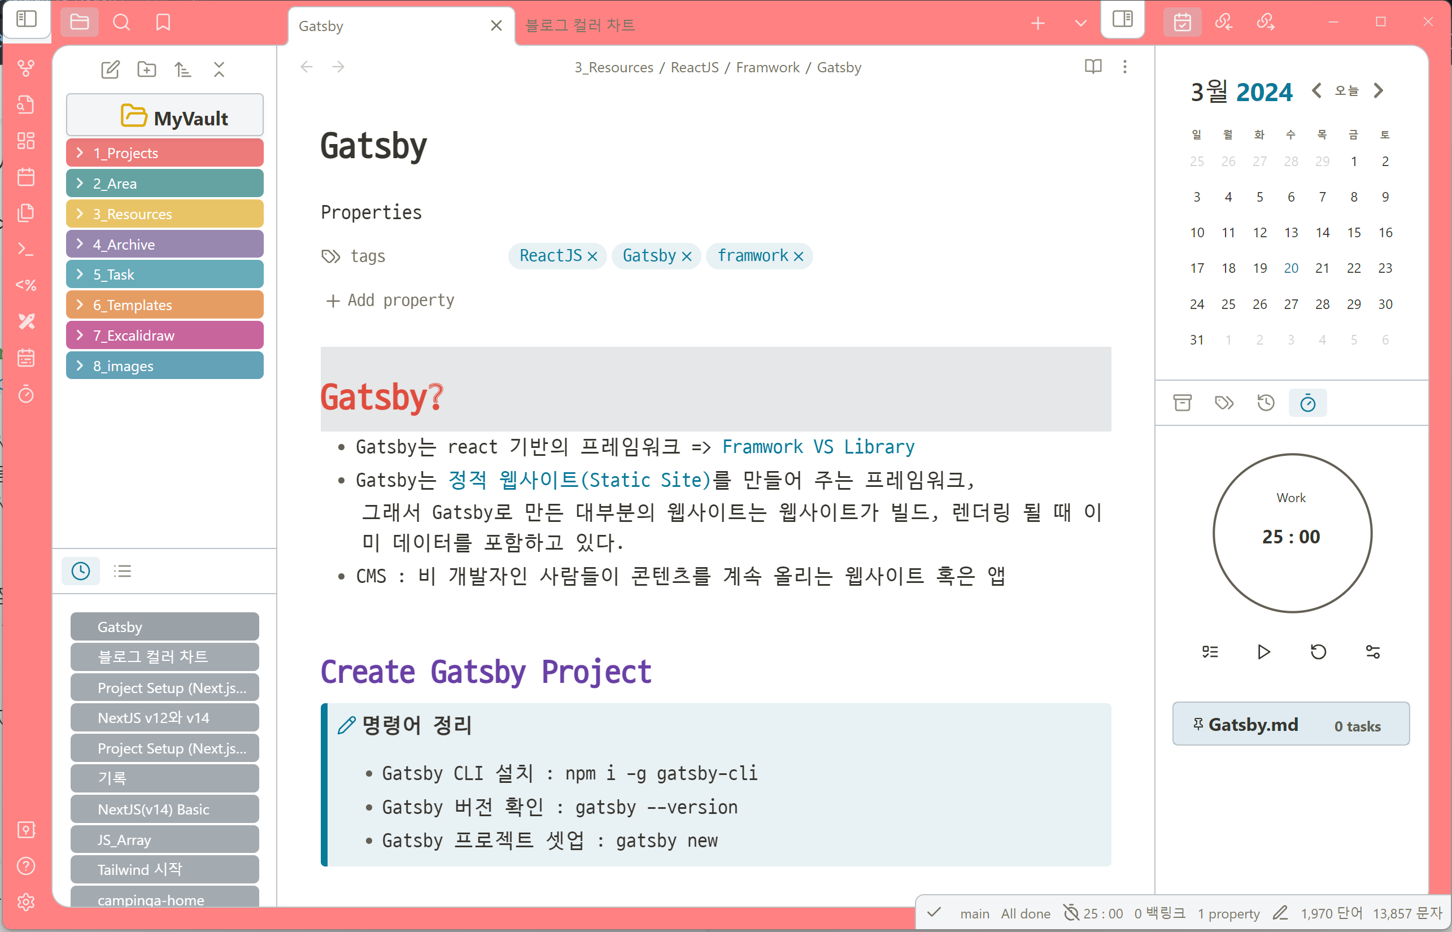
Task: Open the archive box tab in right sidebar
Action: [1183, 403]
